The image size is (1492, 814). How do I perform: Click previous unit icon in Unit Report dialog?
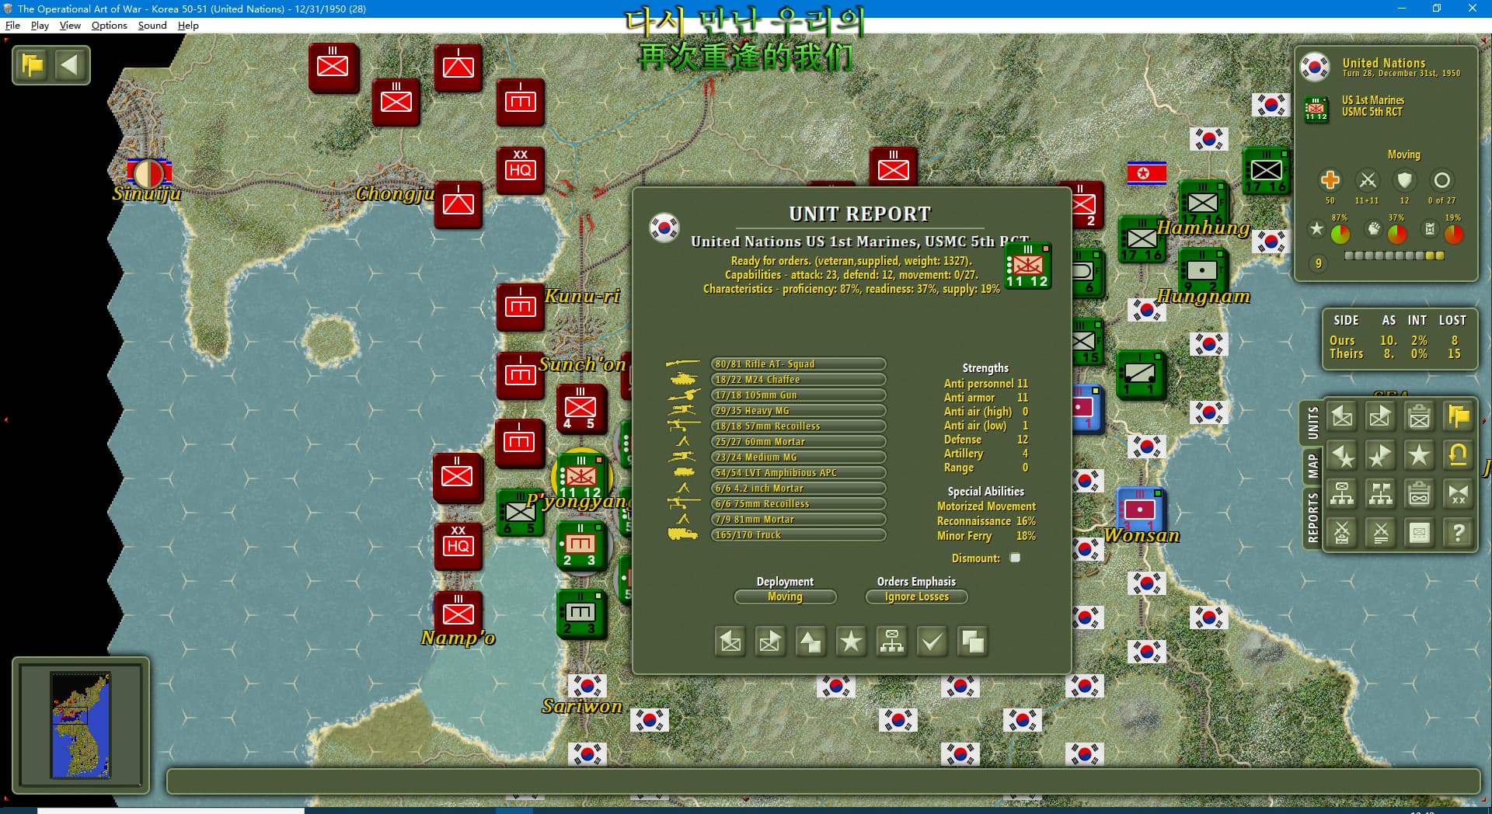(x=730, y=642)
